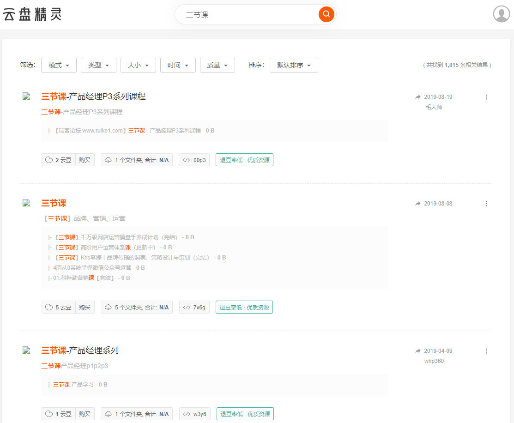
Task: Open 三节课-产品经理P3系列课程 result title
Action: 94,97
